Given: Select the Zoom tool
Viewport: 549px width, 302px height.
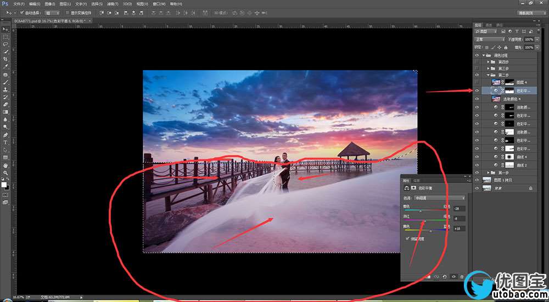Looking at the screenshot, I should (5, 173).
